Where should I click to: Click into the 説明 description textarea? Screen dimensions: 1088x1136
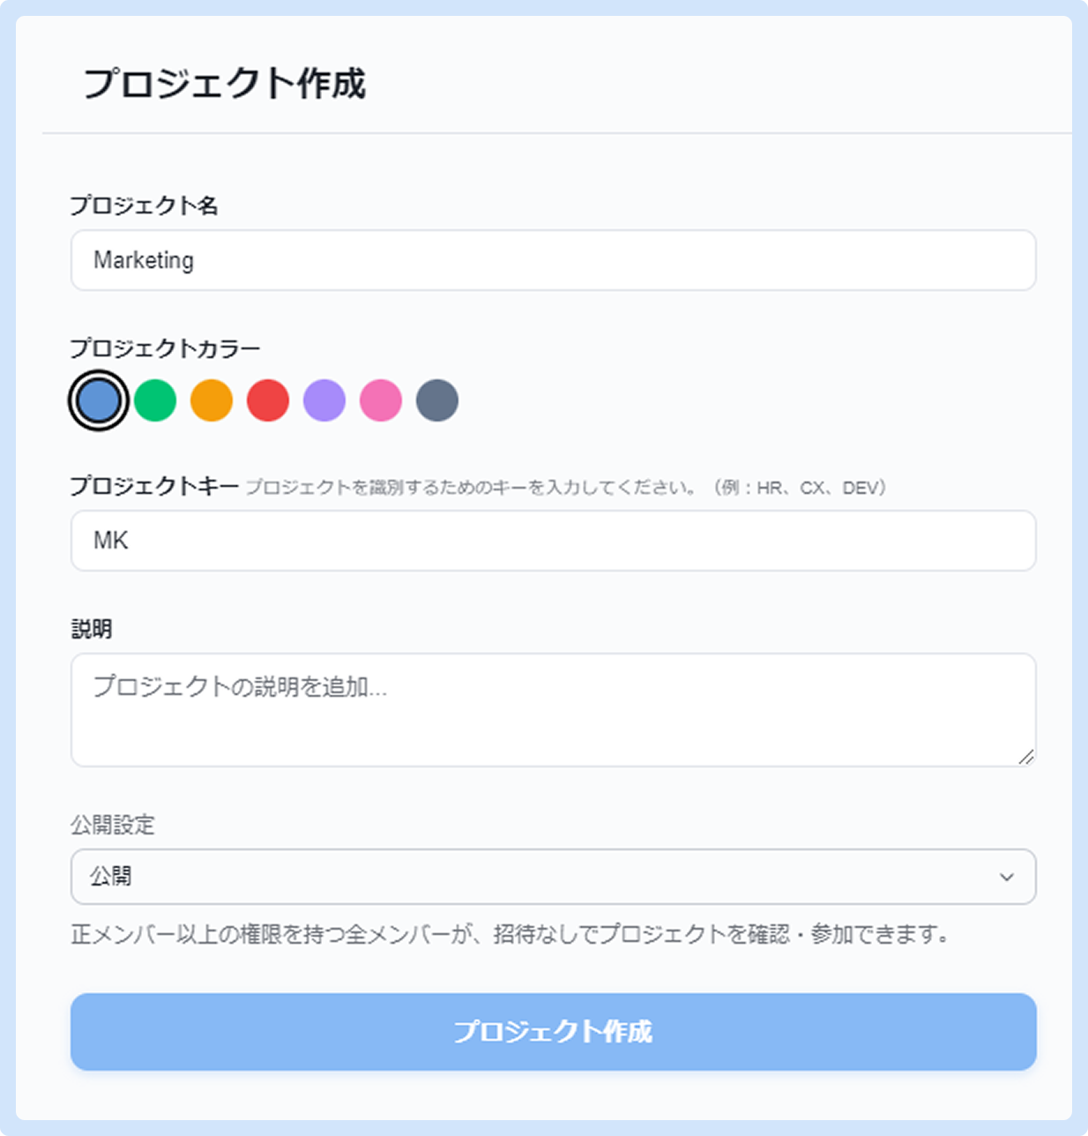point(553,710)
